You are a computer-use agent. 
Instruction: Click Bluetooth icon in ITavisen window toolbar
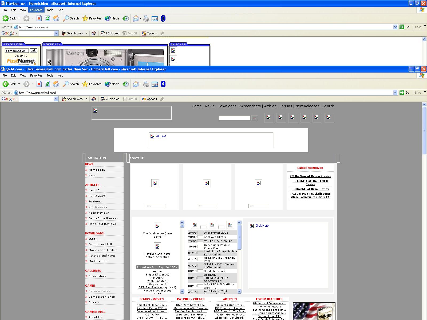point(163,18)
